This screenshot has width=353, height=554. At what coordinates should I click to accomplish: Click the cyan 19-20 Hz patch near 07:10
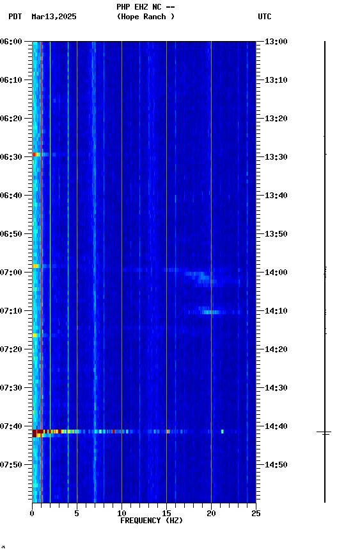tap(210, 312)
